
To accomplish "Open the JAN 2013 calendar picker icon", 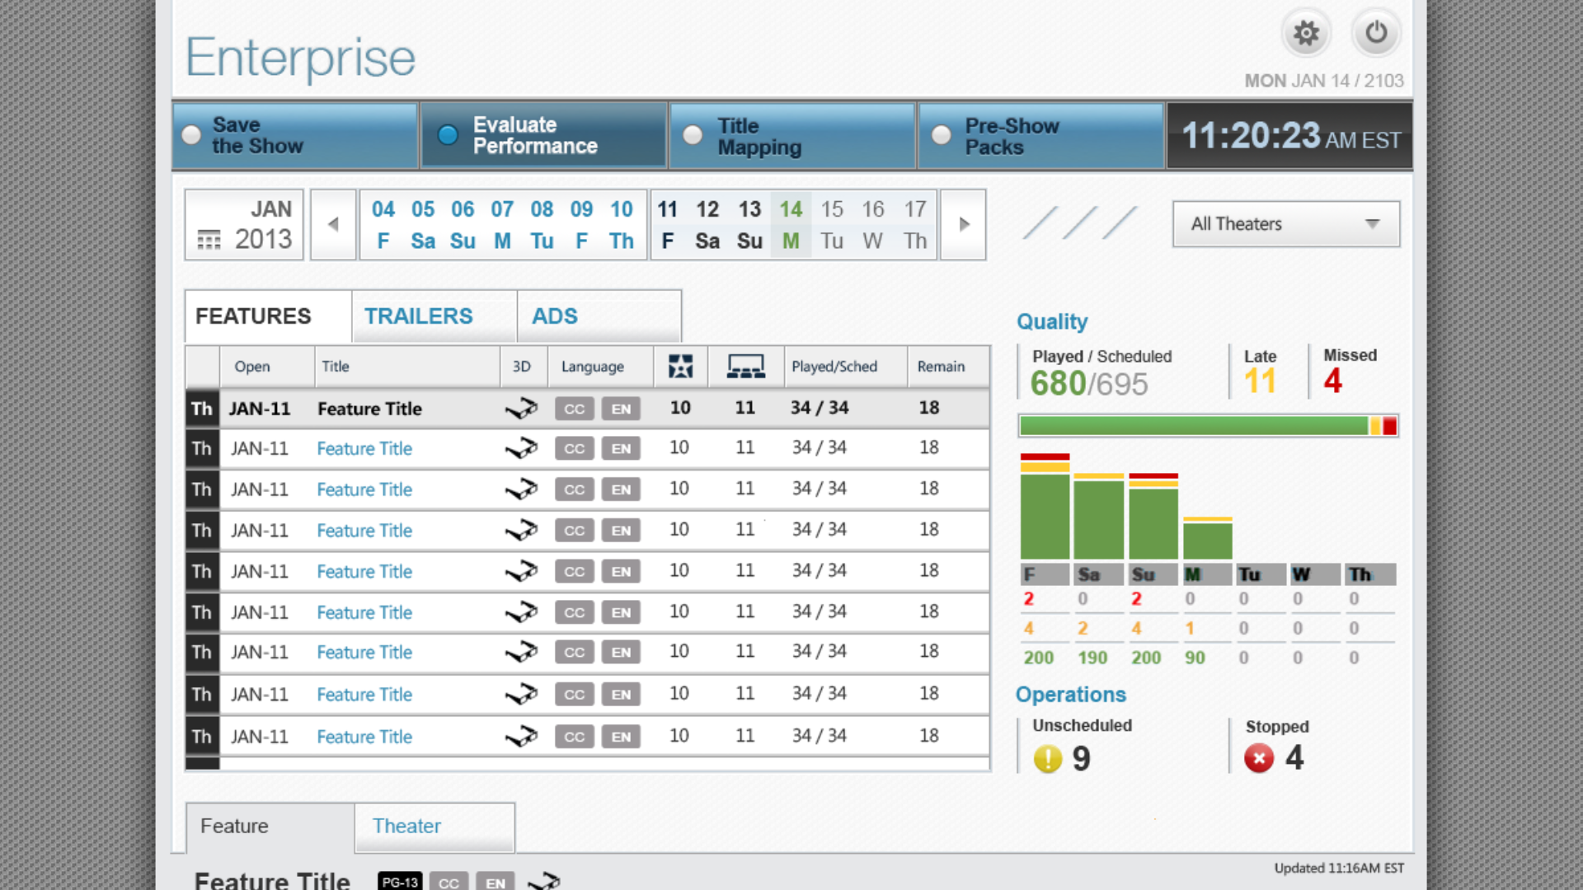I will [x=209, y=240].
